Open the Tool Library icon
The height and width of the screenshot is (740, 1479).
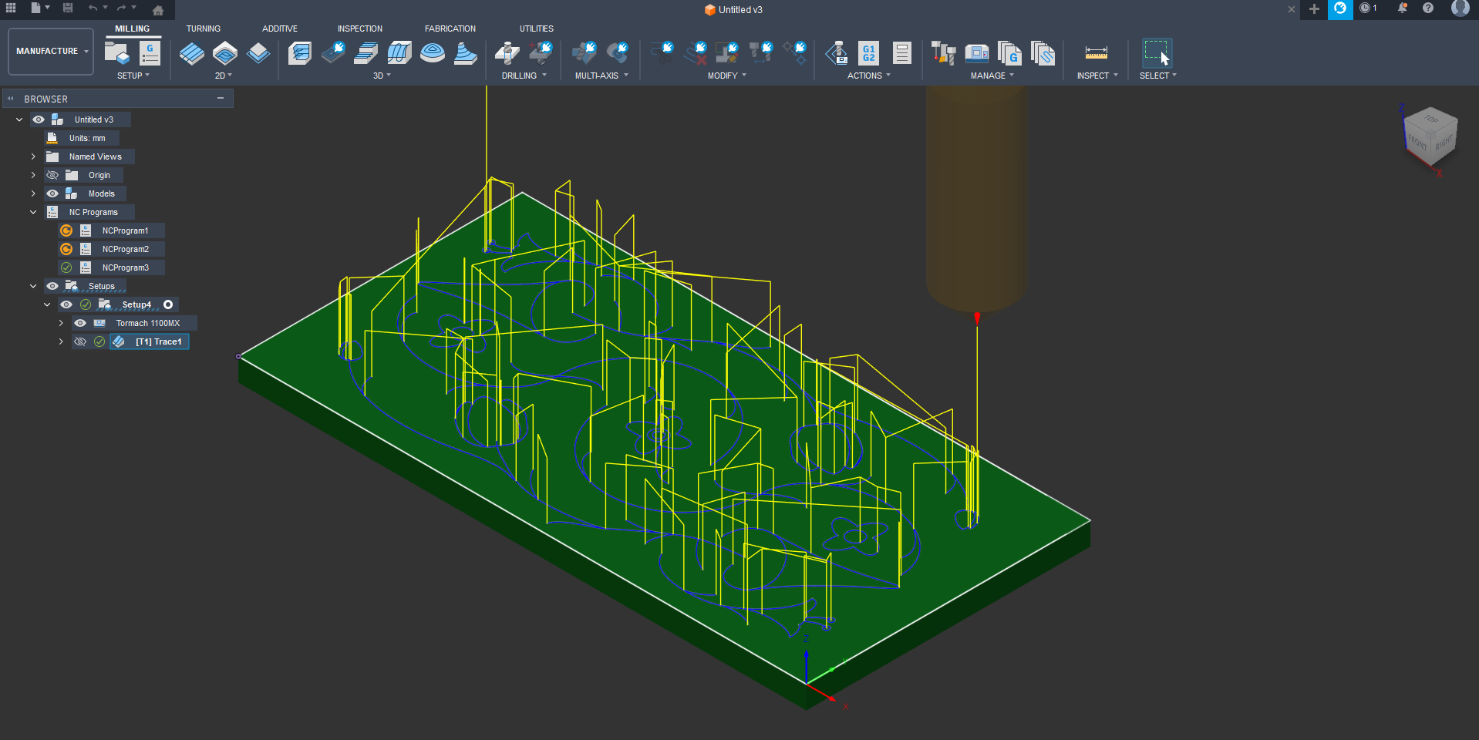pyautogui.click(x=943, y=53)
